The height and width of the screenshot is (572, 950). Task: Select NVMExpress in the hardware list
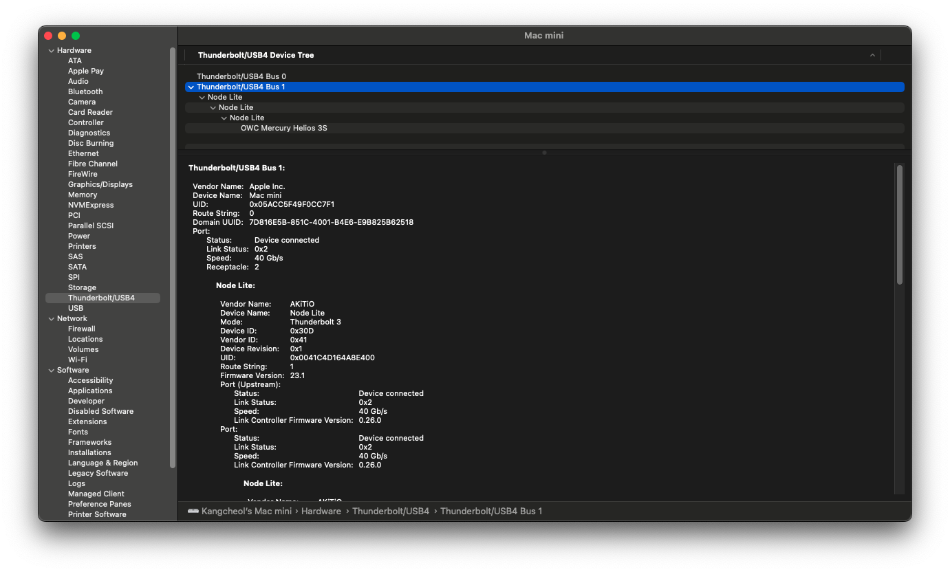pyautogui.click(x=91, y=205)
